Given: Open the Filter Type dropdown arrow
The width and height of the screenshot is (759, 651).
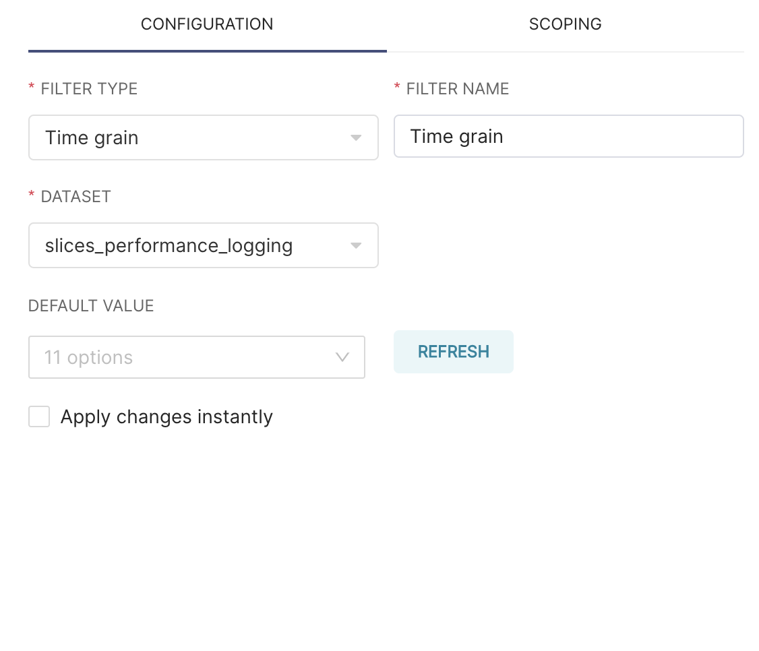Looking at the screenshot, I should click(357, 137).
